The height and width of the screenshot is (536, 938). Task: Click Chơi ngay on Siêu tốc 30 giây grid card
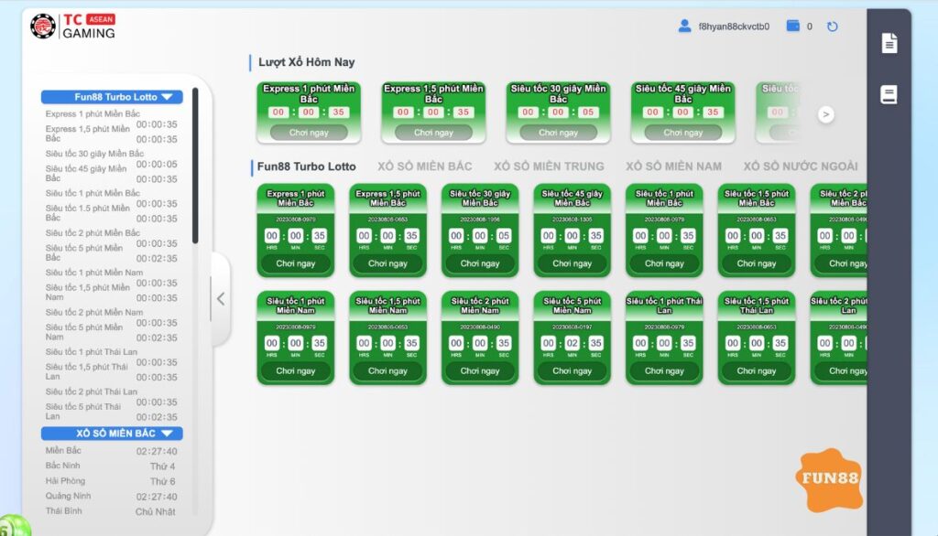[x=480, y=263]
